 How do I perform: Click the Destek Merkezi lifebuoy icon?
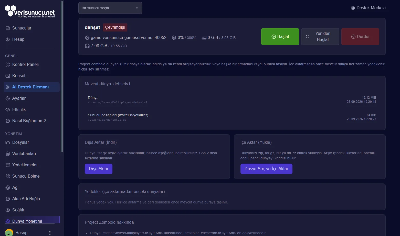(353, 8)
